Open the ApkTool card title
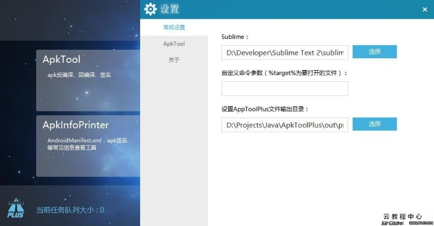Screen dimensions: 434x226 (62, 59)
